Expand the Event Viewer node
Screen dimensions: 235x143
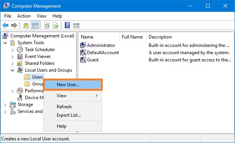click(x=13, y=57)
